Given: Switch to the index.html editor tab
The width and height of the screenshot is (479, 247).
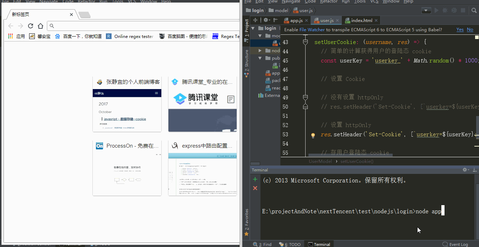Looking at the screenshot, I should [361, 21].
